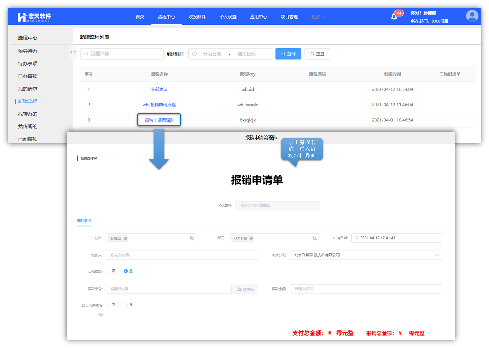Screen dimensions: 489x348
Task: Open 我的请求 in the sidebar
Action: [28, 89]
